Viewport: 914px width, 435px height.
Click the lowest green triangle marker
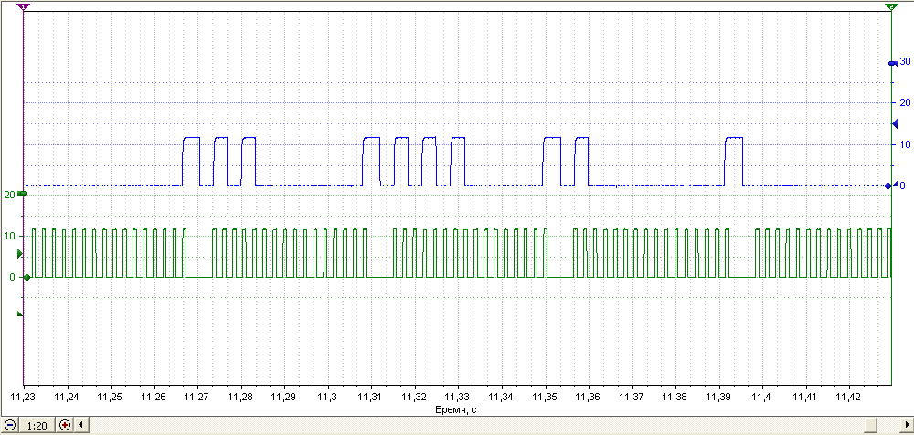click(x=20, y=314)
